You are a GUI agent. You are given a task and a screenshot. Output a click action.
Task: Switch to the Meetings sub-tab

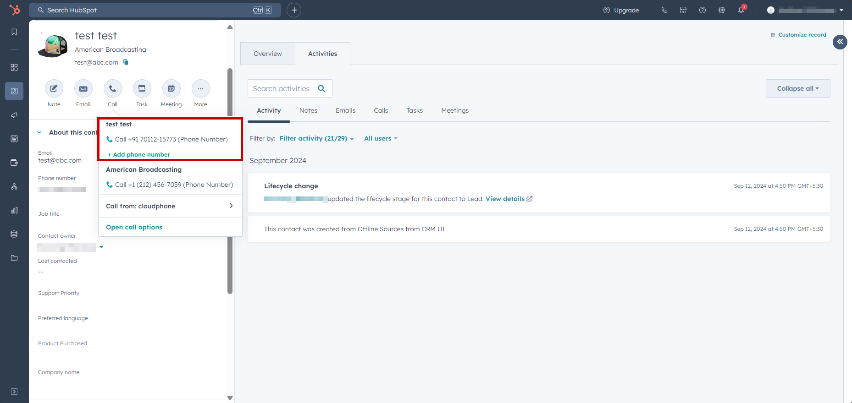click(x=455, y=110)
